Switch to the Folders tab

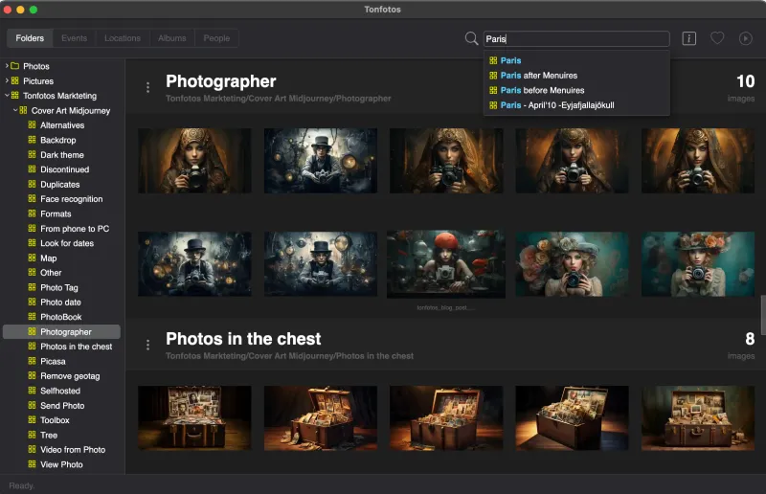(x=30, y=38)
